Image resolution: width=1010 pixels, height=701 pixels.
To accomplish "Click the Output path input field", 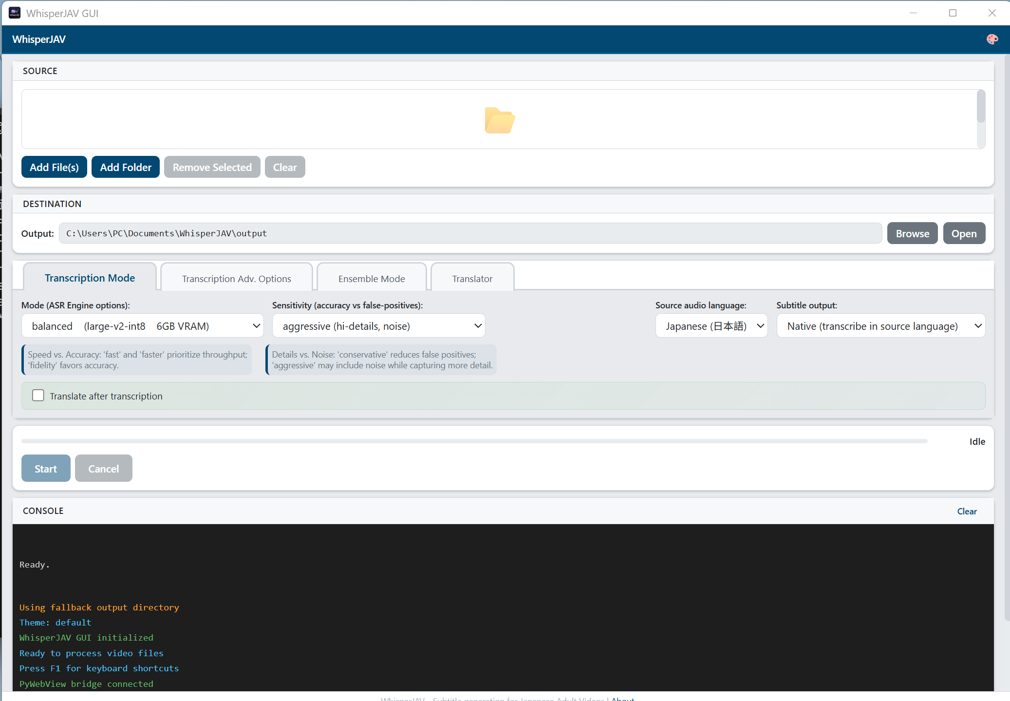I will click(470, 233).
